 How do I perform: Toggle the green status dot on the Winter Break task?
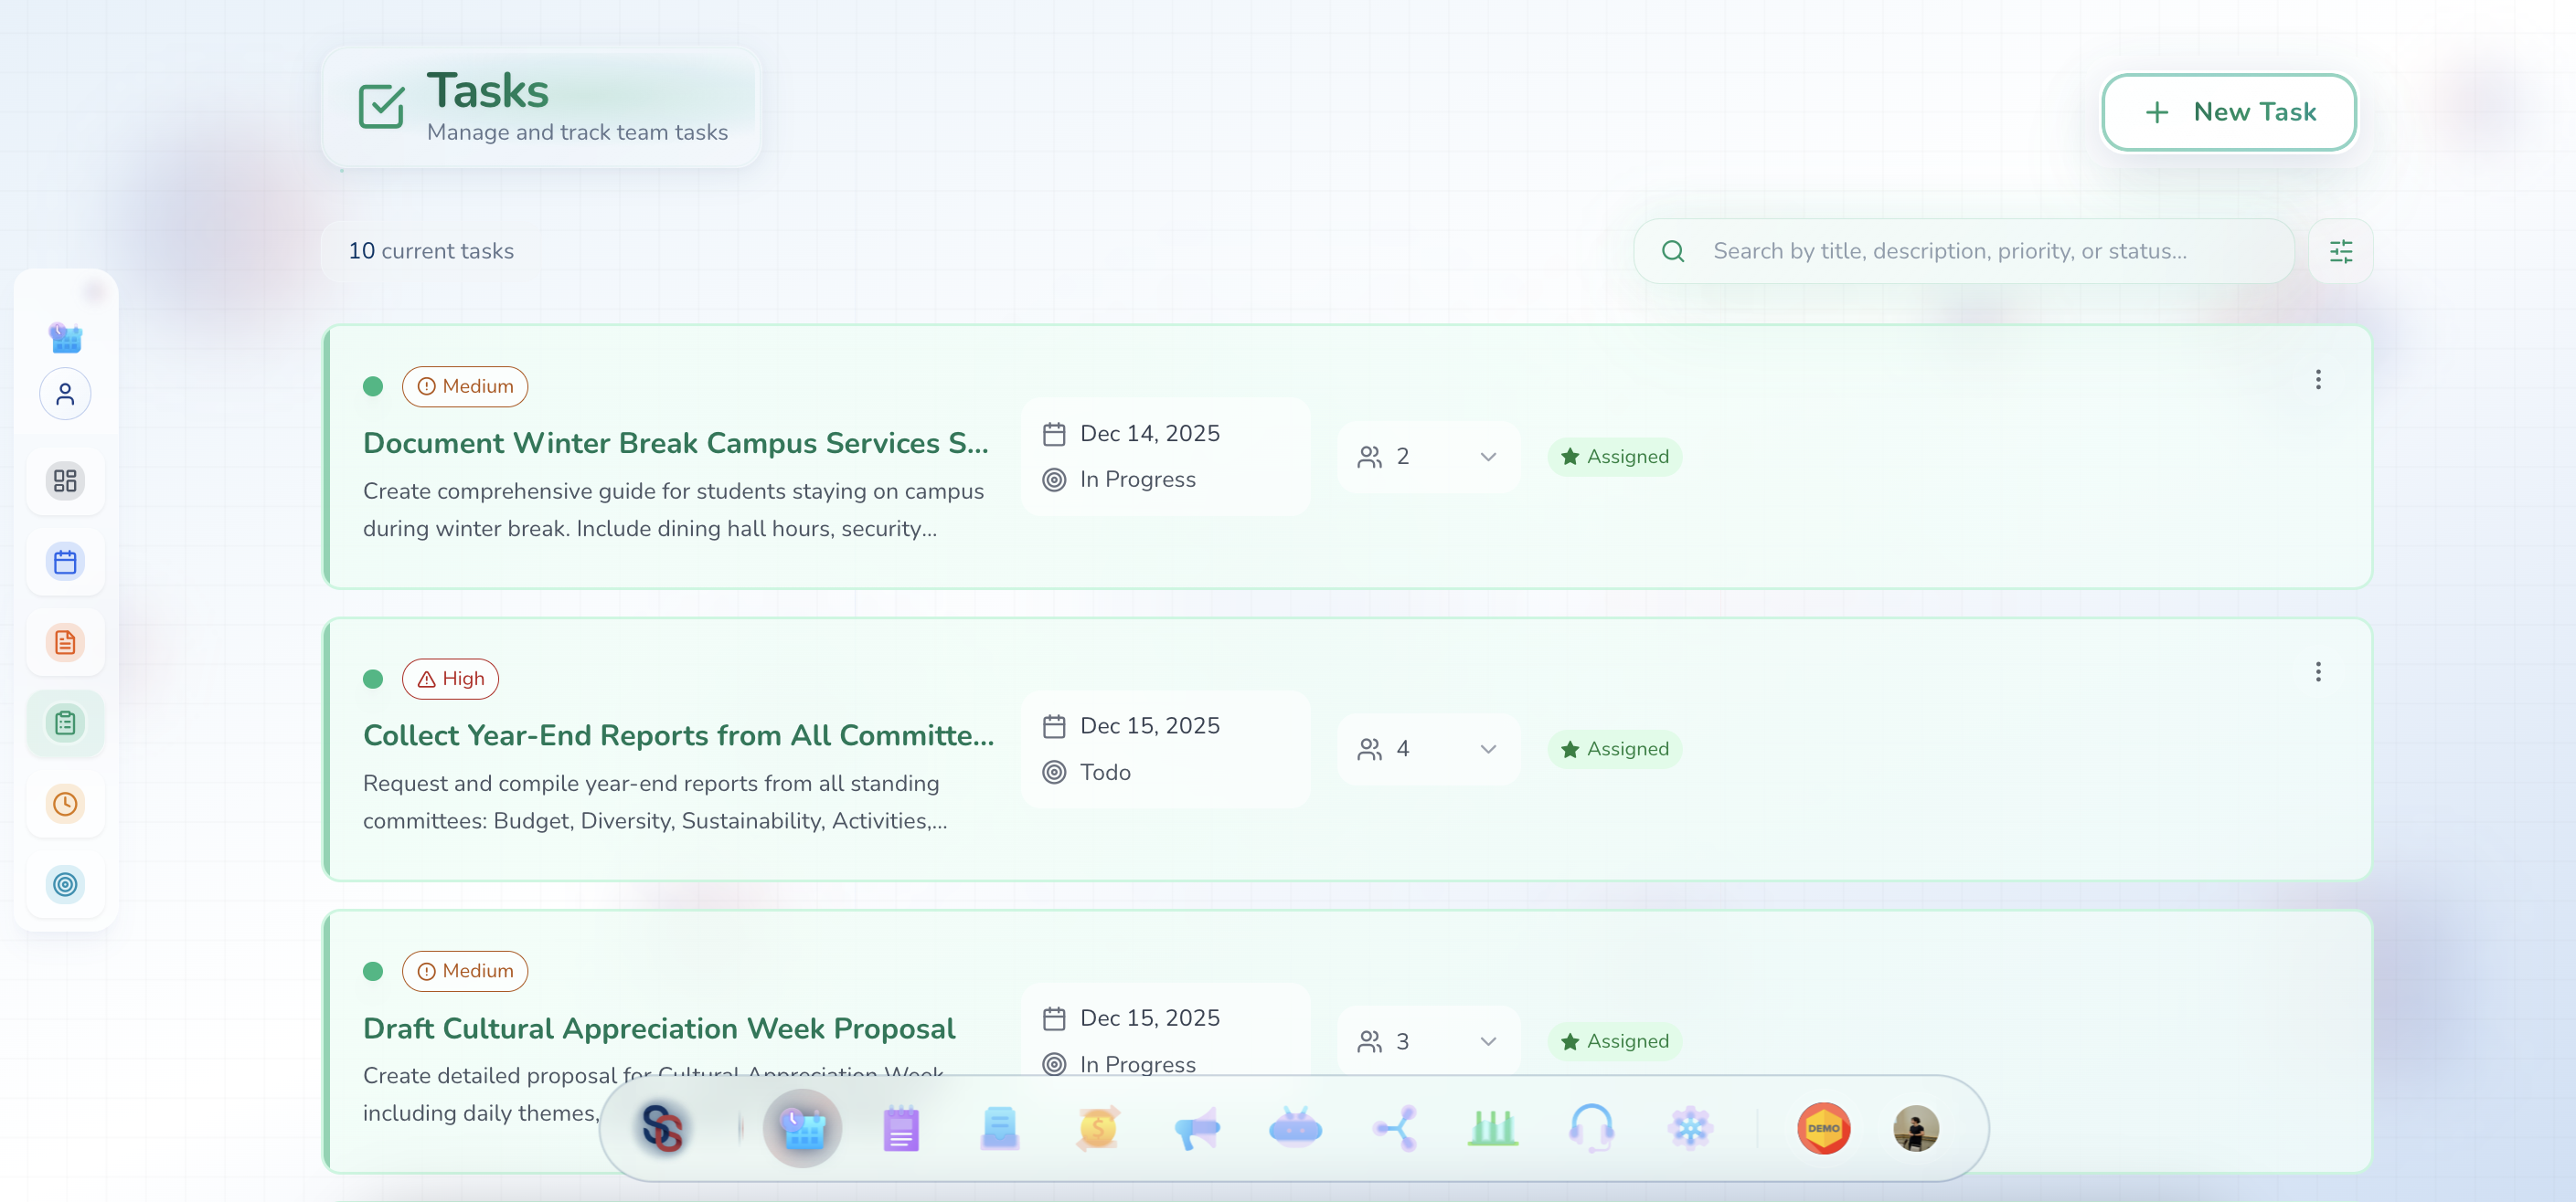tap(373, 385)
